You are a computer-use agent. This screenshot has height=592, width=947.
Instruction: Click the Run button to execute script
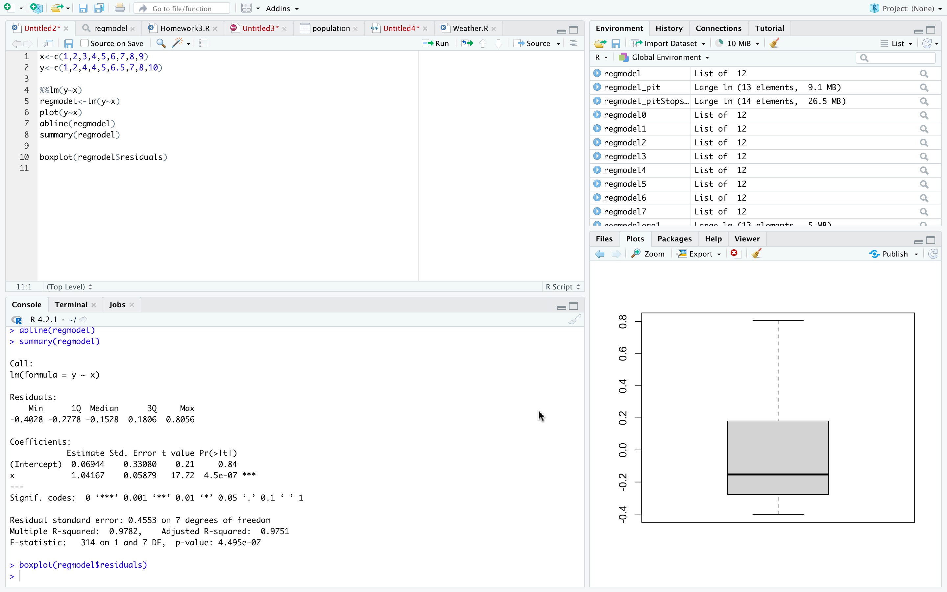pyautogui.click(x=436, y=43)
